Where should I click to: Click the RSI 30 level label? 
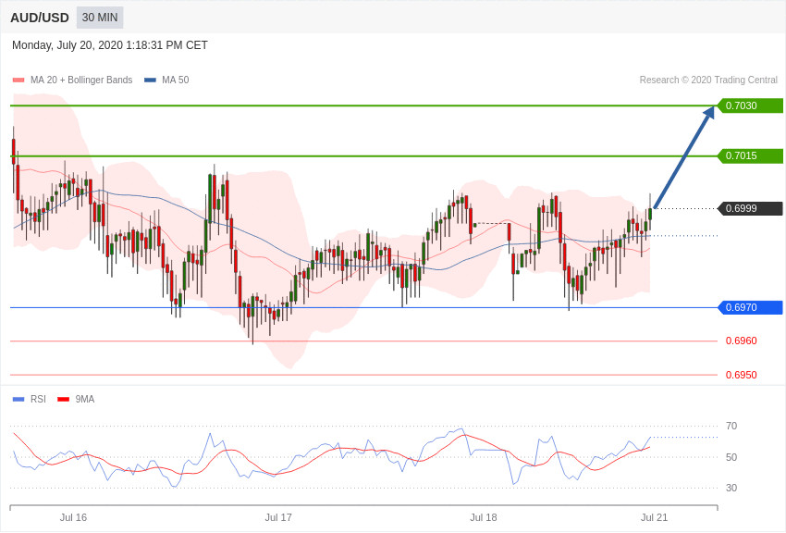coord(731,488)
